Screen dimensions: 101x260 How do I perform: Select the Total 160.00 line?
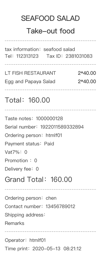pyautogui.click(x=27, y=100)
